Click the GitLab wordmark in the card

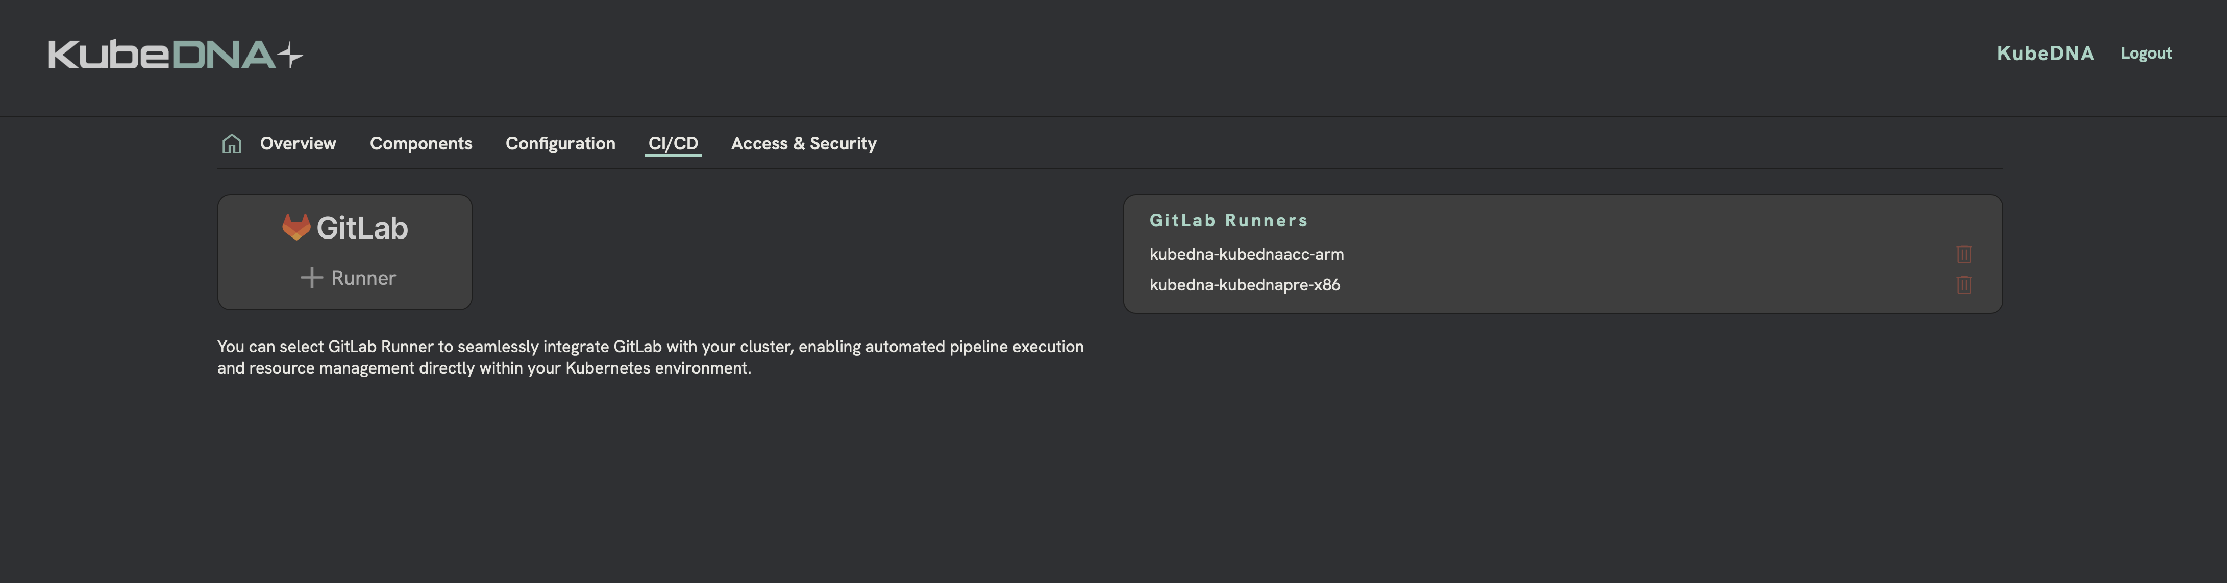click(x=362, y=228)
